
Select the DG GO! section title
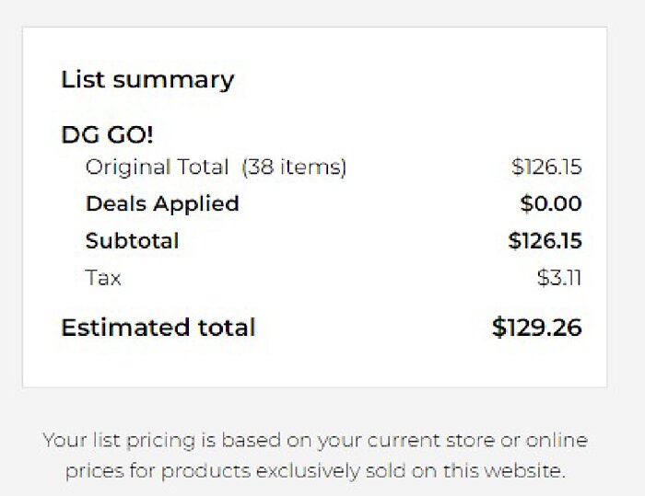(x=107, y=135)
